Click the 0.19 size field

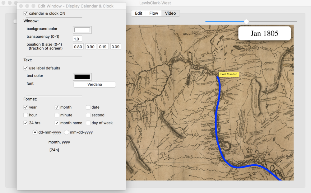[x=103, y=47]
